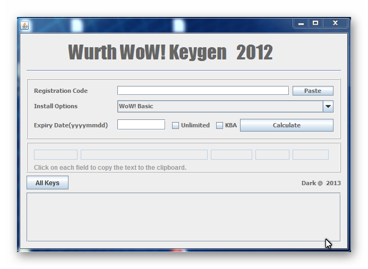Click the large text area below All Keys
This screenshot has height=269, width=368.
[x=183, y=217]
